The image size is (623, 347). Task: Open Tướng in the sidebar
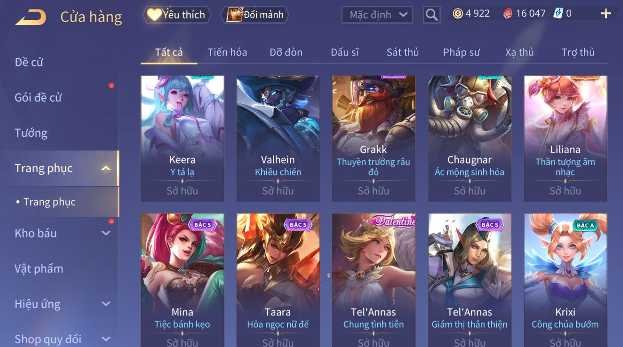pos(31,133)
